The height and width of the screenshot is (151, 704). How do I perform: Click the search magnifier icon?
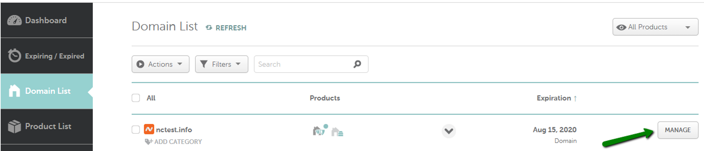(x=357, y=64)
